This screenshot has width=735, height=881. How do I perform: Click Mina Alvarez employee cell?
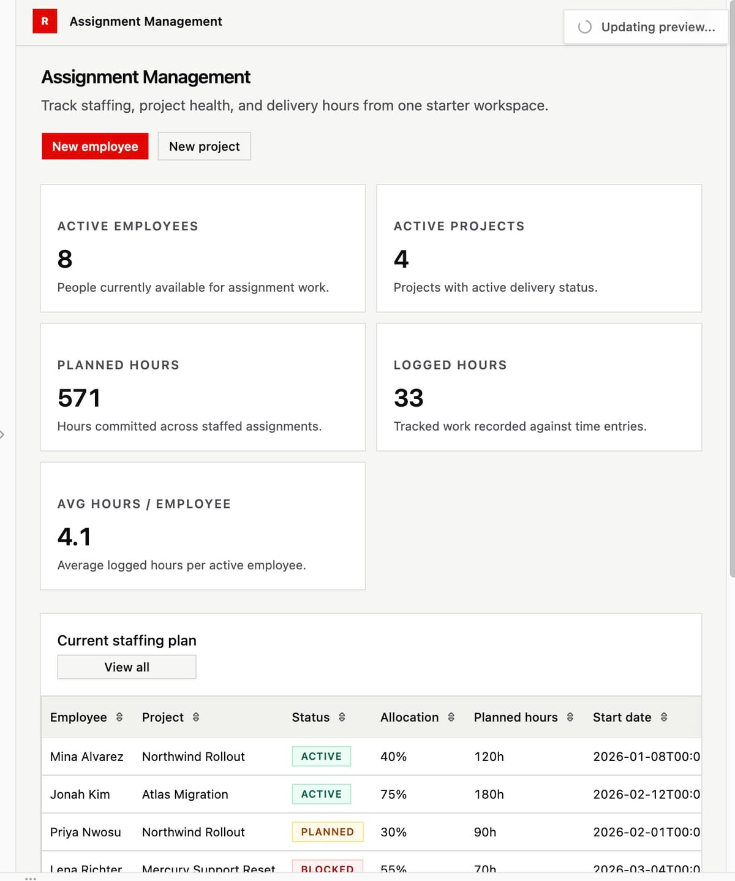86,757
